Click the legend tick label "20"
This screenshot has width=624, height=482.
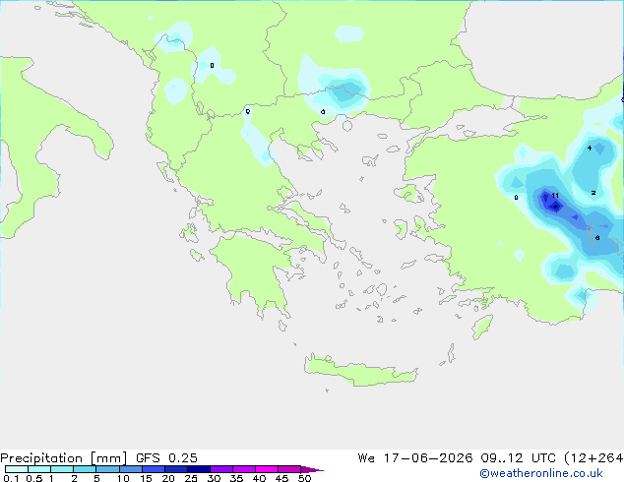pos(168,478)
